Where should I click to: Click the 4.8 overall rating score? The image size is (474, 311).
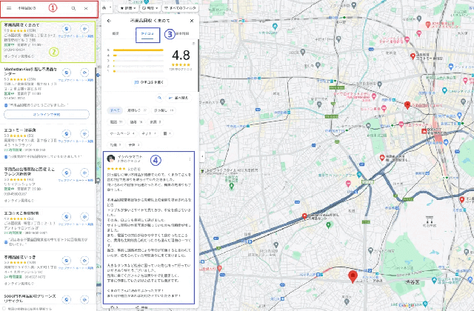pos(181,56)
